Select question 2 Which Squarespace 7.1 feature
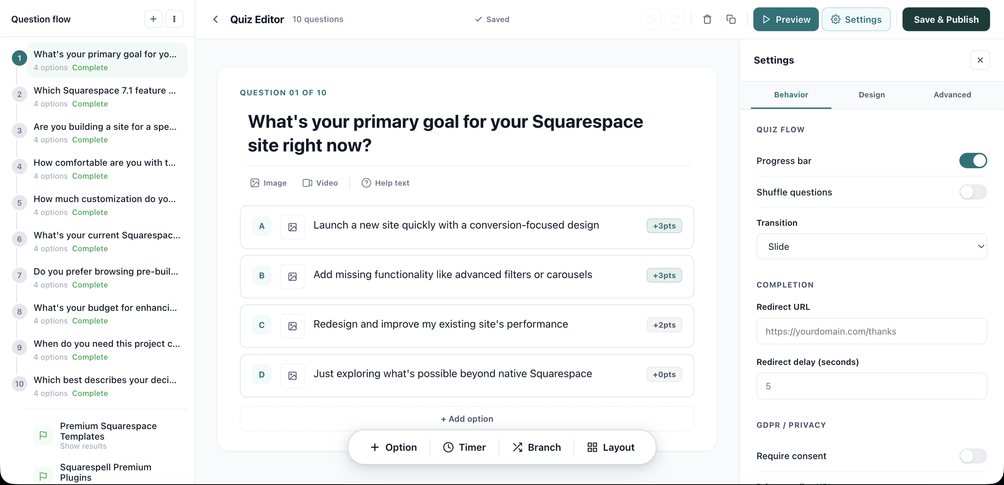Viewport: 1004px width, 485px height. [107, 96]
